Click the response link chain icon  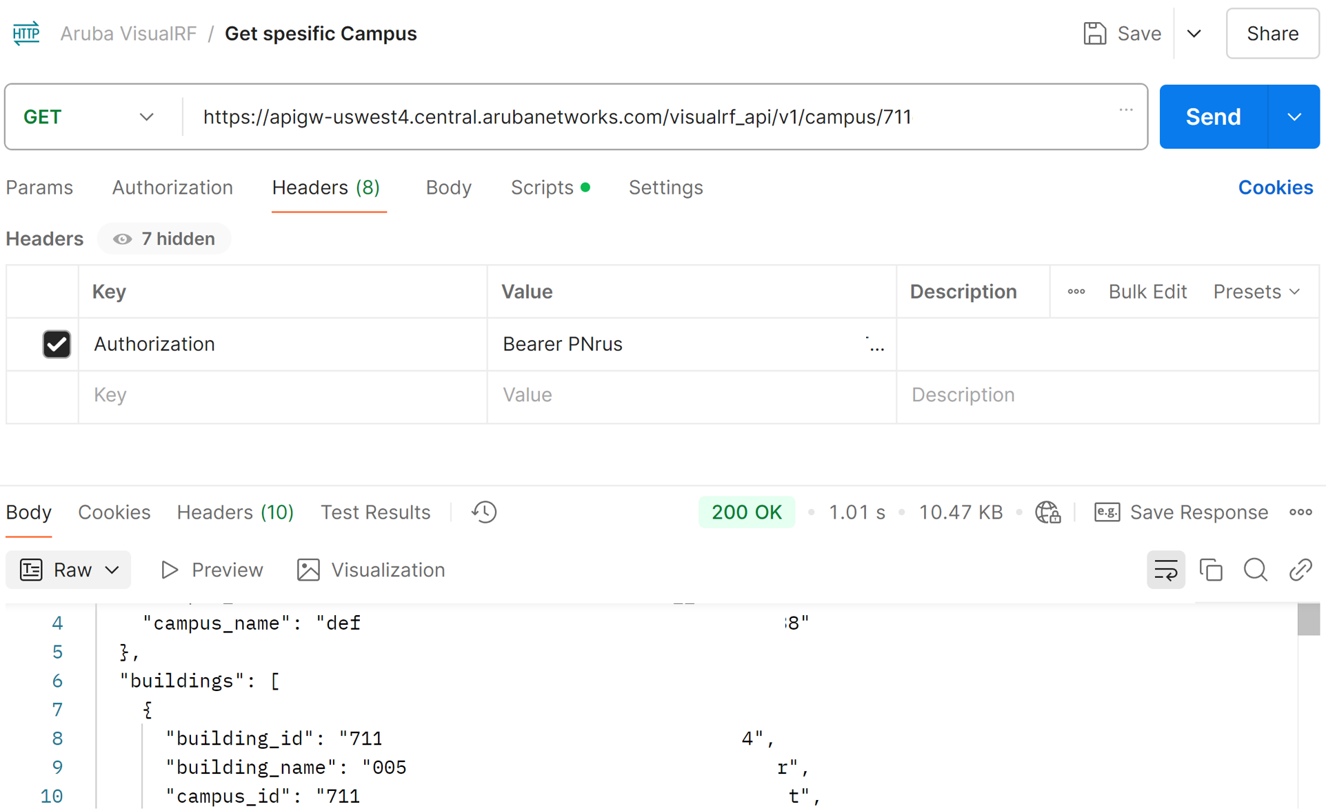point(1300,570)
